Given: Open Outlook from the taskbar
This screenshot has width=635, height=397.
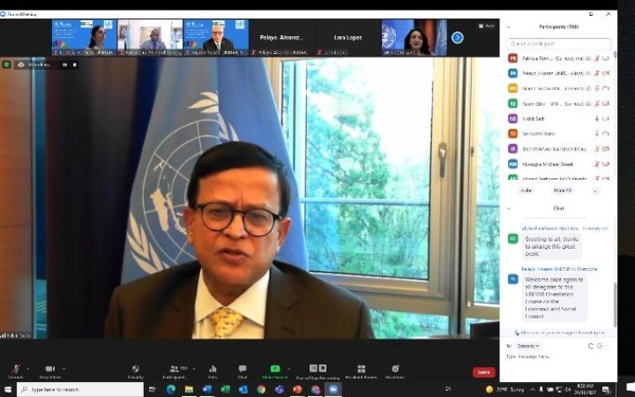Looking at the screenshot, I should (243, 389).
